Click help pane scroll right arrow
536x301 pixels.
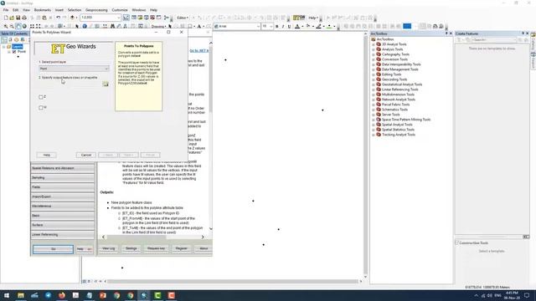[x=203, y=237]
